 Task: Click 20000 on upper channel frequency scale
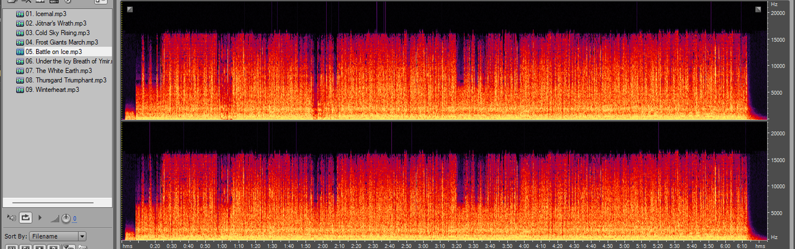pos(779,13)
